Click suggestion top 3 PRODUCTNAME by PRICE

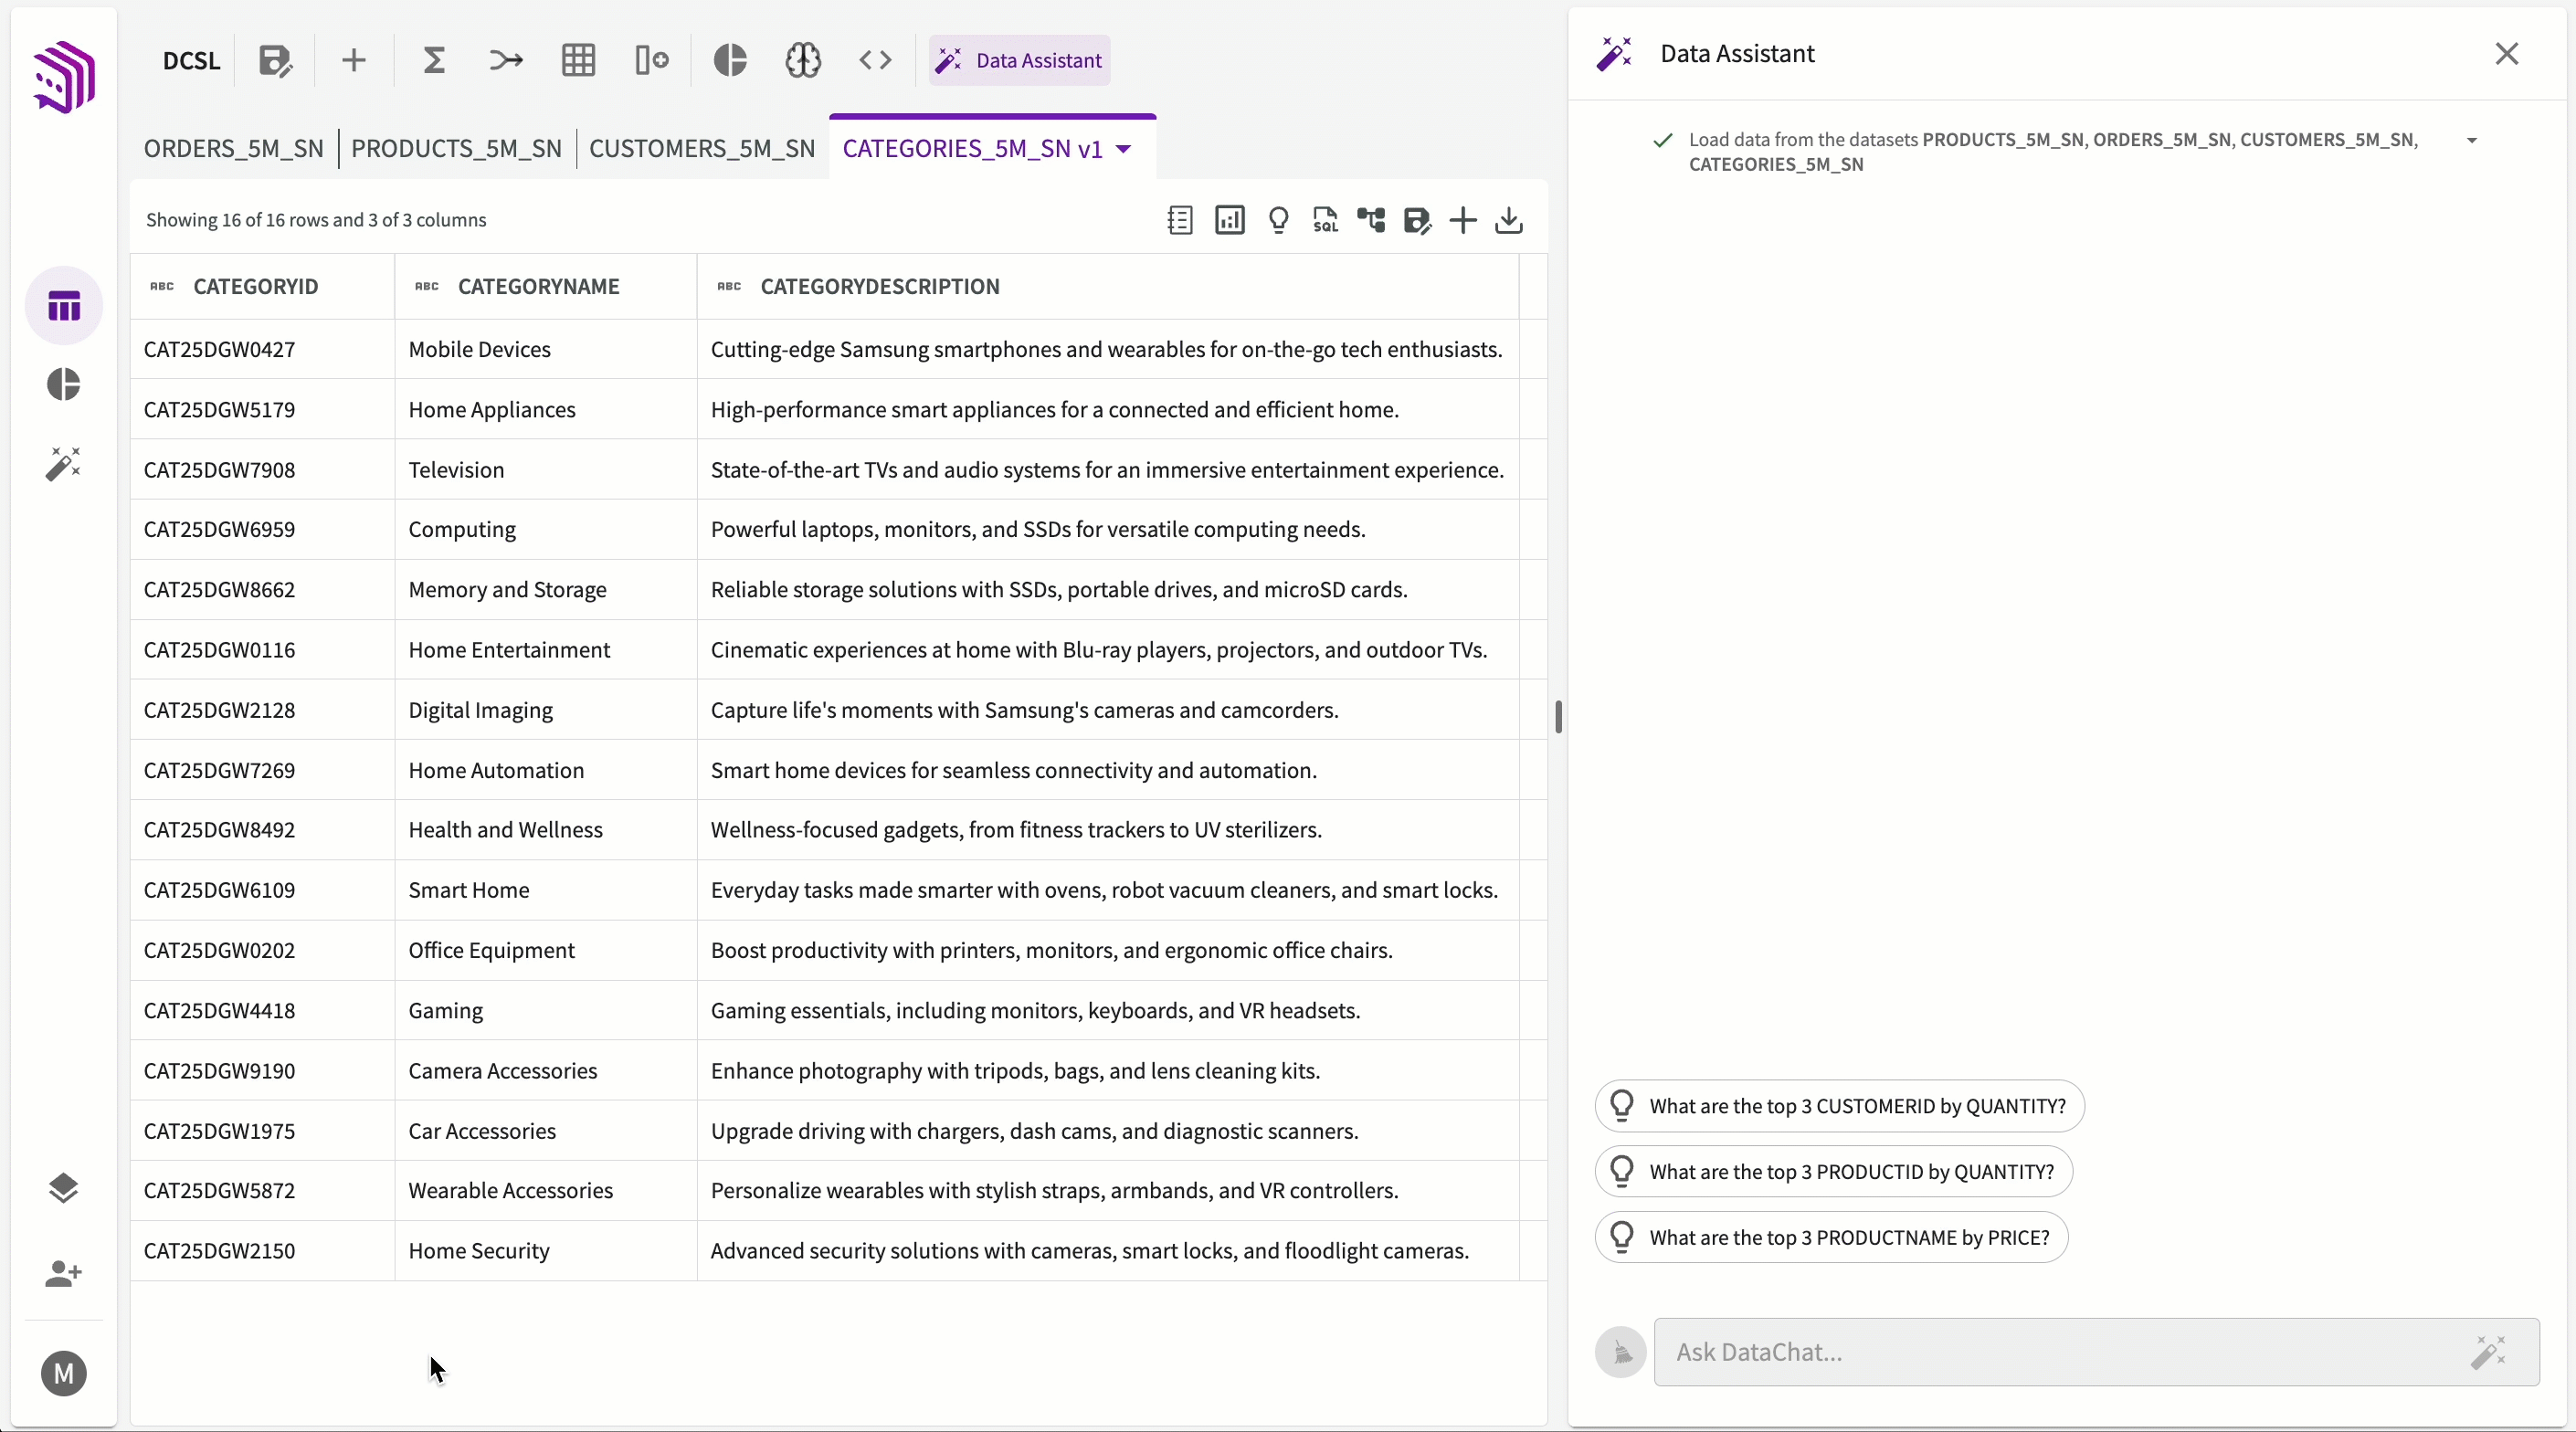tap(1831, 1238)
